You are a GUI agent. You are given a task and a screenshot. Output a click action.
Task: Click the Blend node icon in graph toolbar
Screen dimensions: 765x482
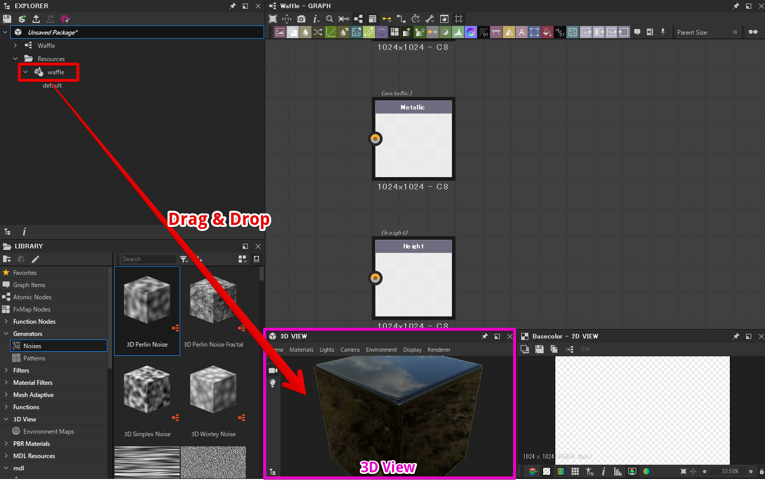[293, 32]
